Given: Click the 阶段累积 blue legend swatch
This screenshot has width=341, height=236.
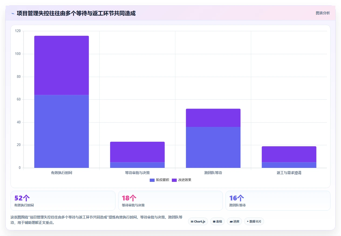Looking at the screenshot, I should (152, 180).
